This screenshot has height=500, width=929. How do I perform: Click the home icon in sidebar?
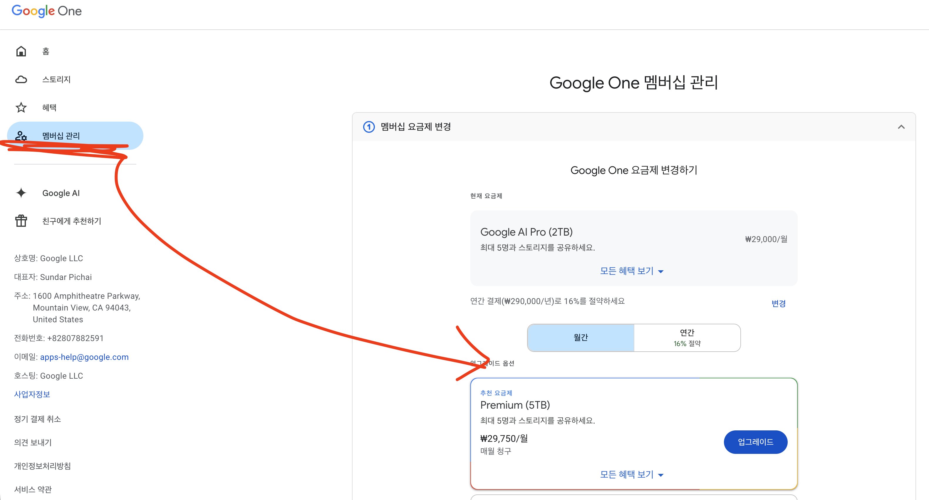point(21,51)
